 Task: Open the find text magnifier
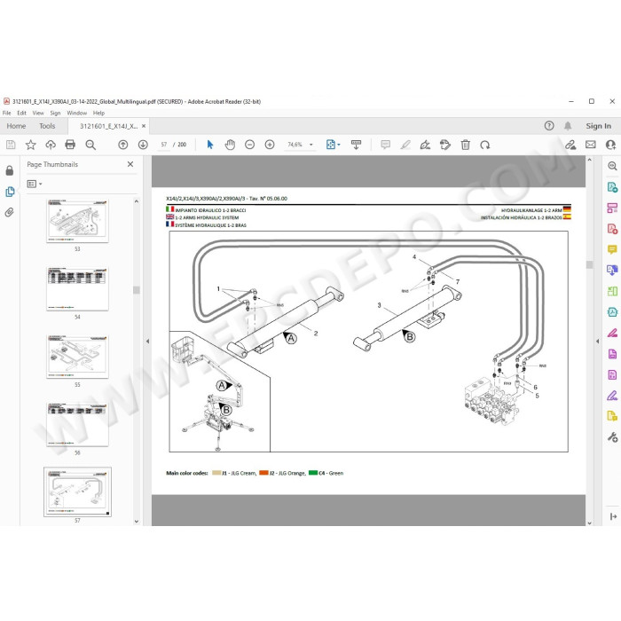click(x=90, y=145)
